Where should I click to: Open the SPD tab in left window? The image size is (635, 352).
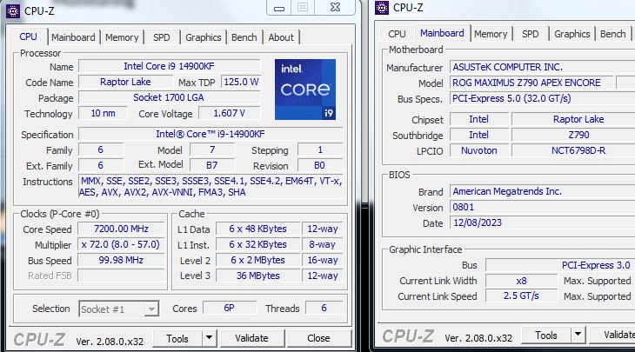click(x=162, y=37)
